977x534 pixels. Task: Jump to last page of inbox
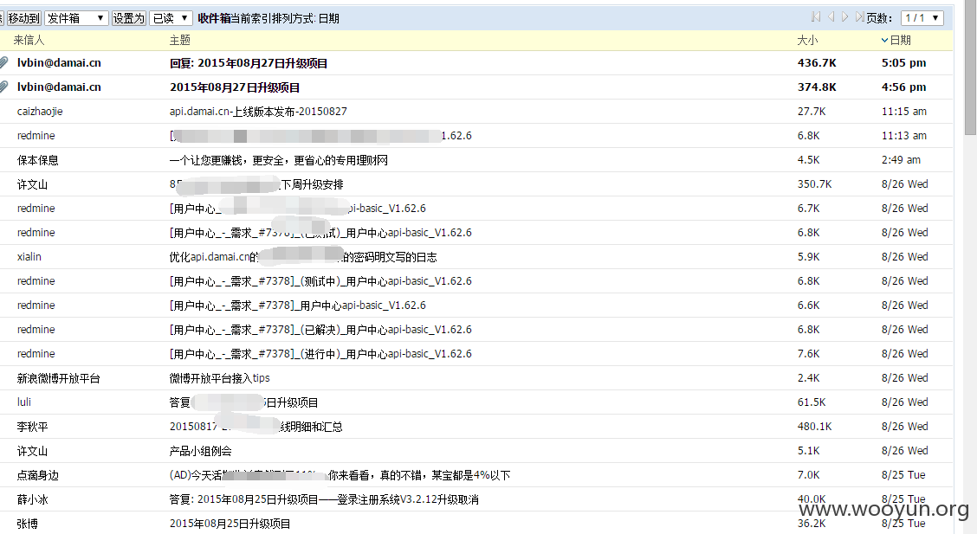point(859,16)
